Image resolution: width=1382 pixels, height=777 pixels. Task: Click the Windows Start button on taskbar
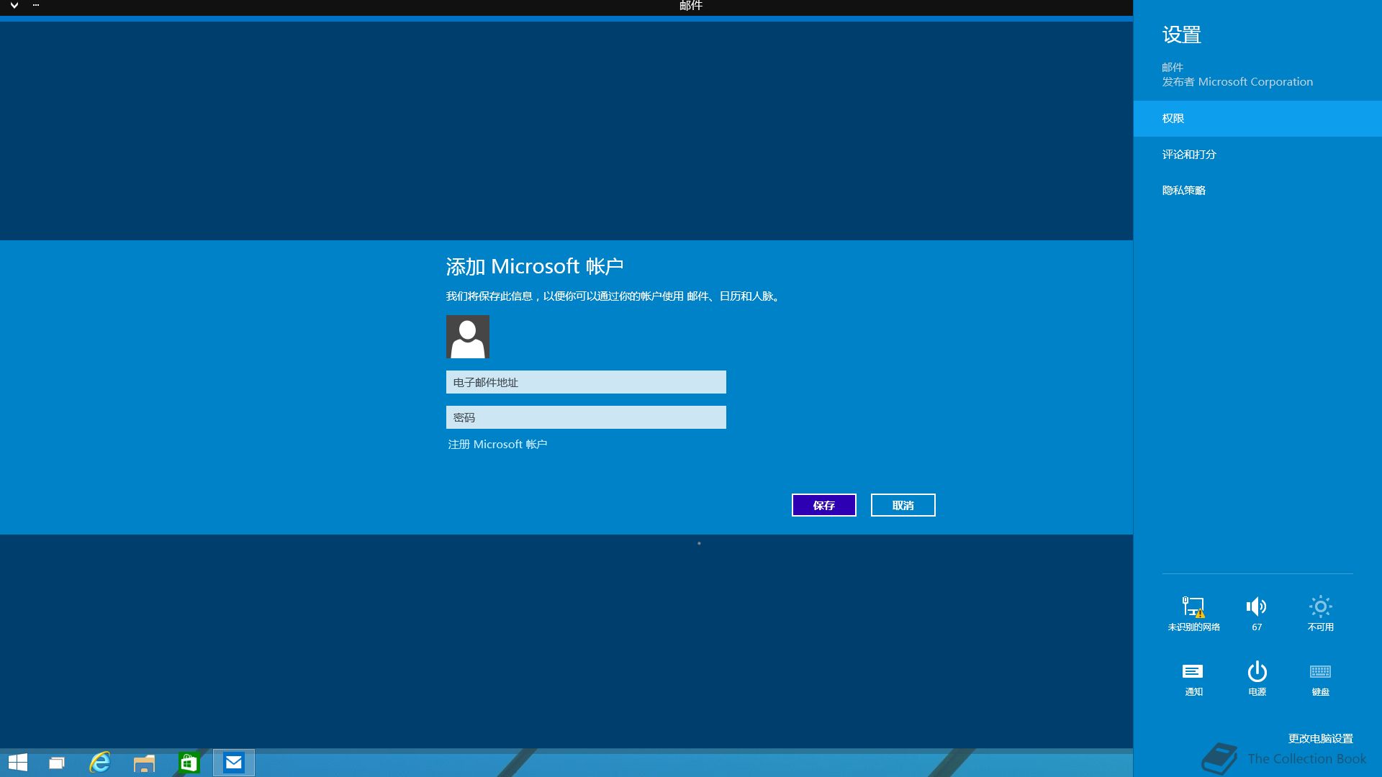(x=18, y=763)
